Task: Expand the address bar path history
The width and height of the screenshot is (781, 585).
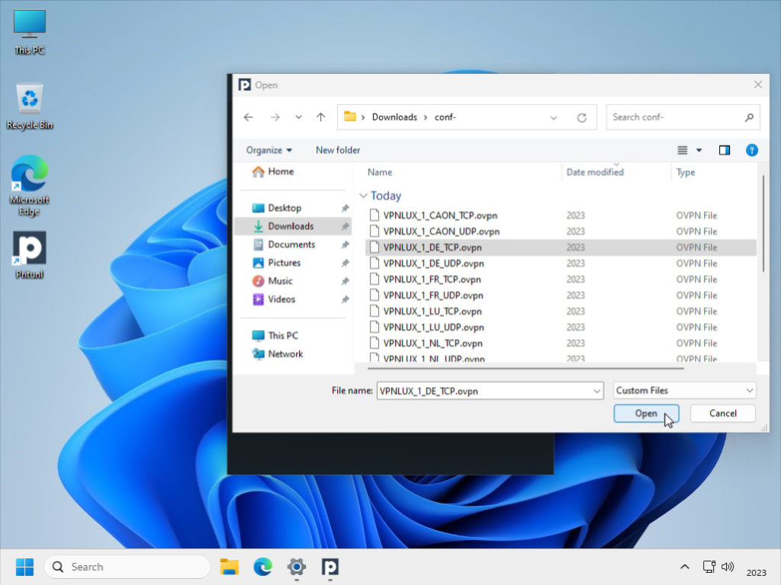Action: [554, 117]
